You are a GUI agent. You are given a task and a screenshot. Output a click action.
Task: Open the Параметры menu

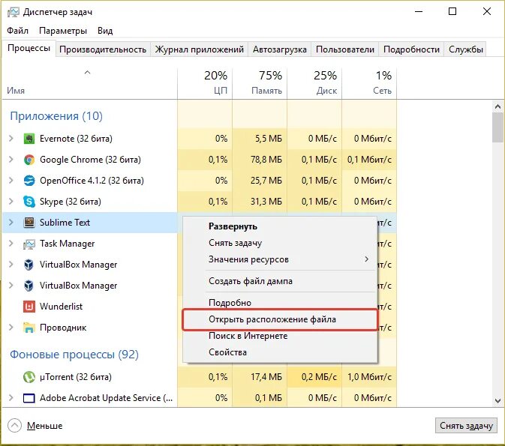(63, 31)
